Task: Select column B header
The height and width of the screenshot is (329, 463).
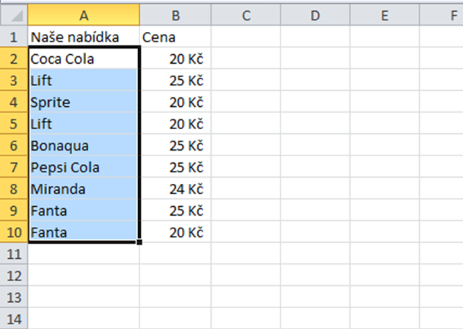Action: pyautogui.click(x=176, y=15)
